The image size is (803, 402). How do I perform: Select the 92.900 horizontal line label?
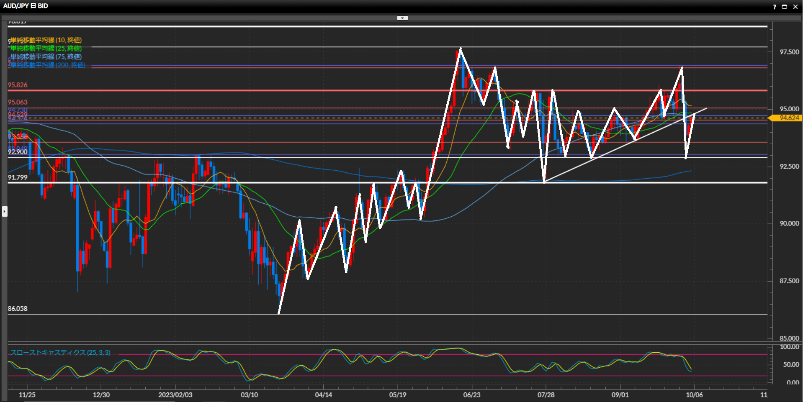click(18, 152)
